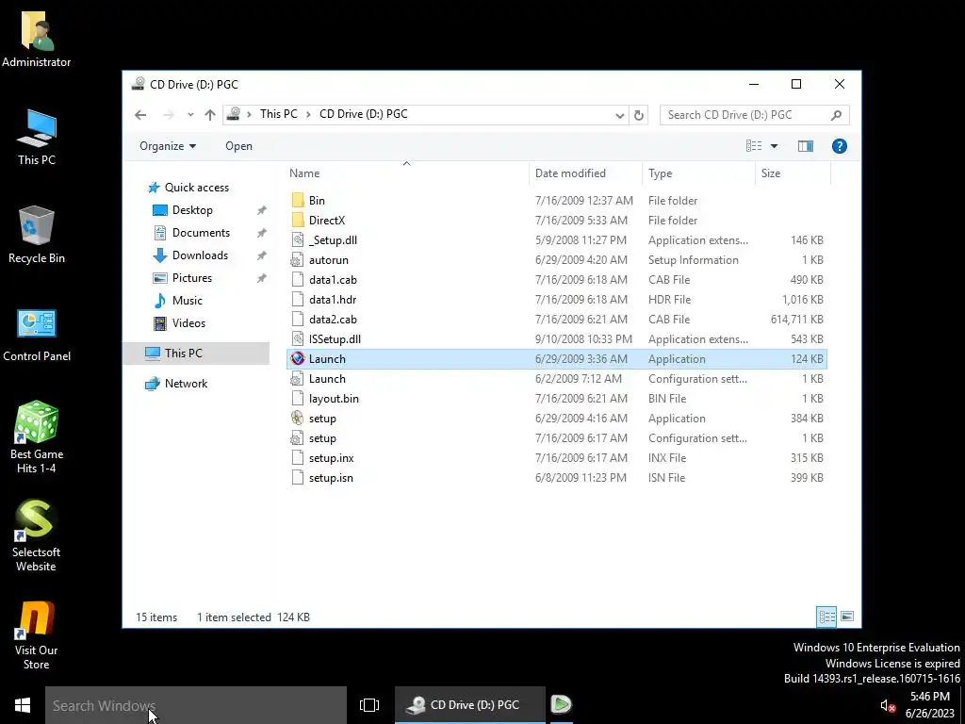Click the Open toolbar button

(238, 146)
